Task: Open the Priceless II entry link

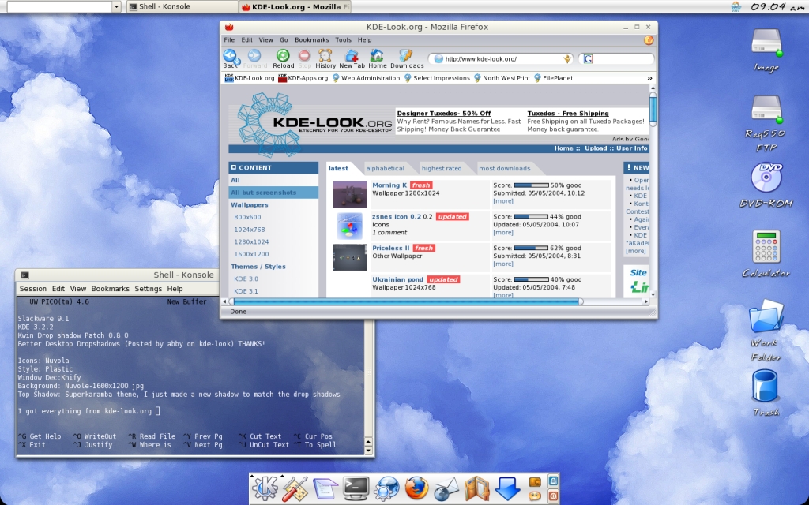Action: point(390,249)
